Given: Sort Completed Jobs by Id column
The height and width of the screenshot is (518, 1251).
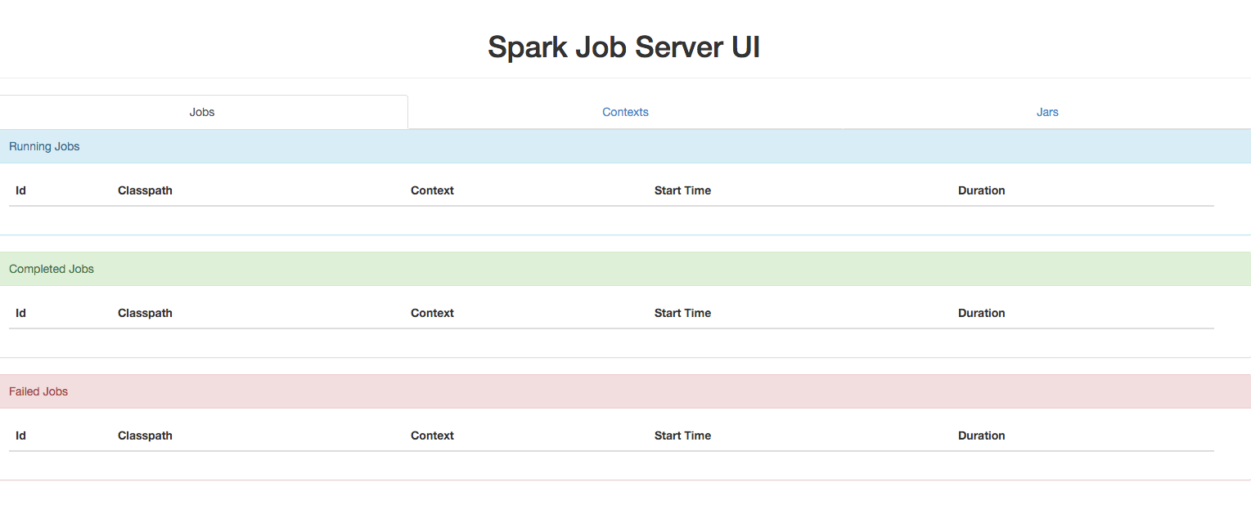Looking at the screenshot, I should tap(20, 313).
